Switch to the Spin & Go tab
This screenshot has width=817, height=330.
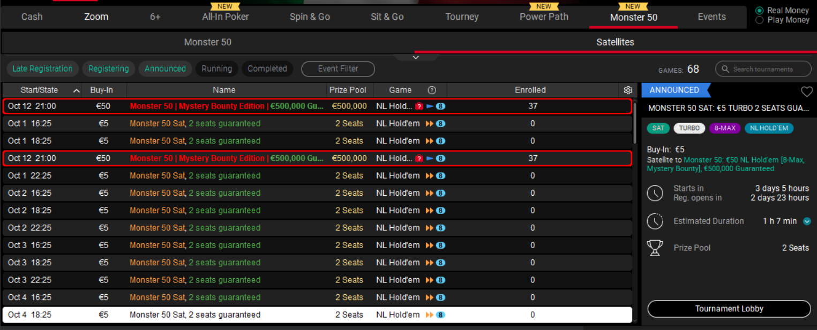click(310, 17)
